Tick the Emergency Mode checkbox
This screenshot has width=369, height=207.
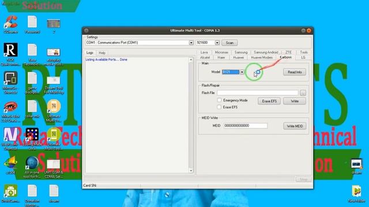pos(219,100)
